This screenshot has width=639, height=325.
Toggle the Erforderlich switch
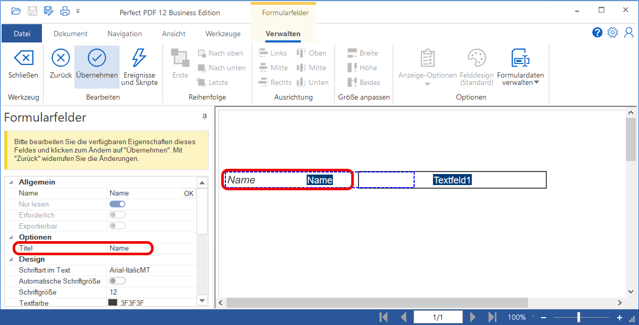[117, 215]
